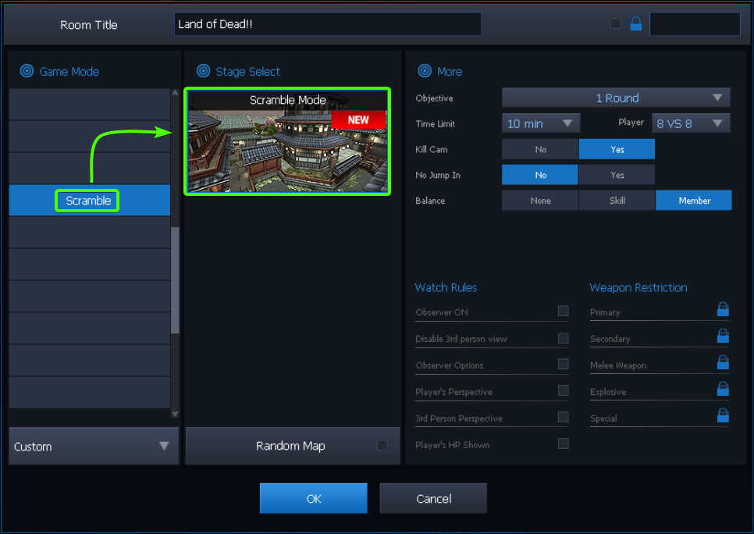Click the Objective label
The image size is (754, 534).
[434, 98]
